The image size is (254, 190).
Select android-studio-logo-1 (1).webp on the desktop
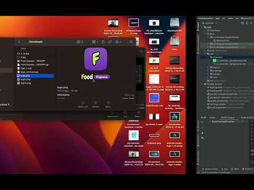pos(175,139)
